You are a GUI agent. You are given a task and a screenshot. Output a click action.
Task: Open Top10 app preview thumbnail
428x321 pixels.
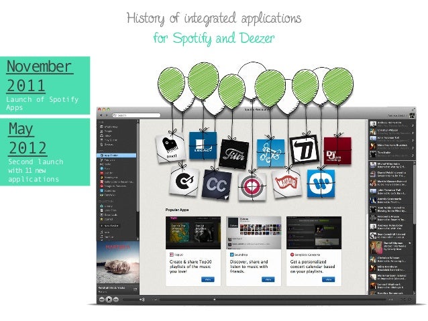click(x=193, y=233)
